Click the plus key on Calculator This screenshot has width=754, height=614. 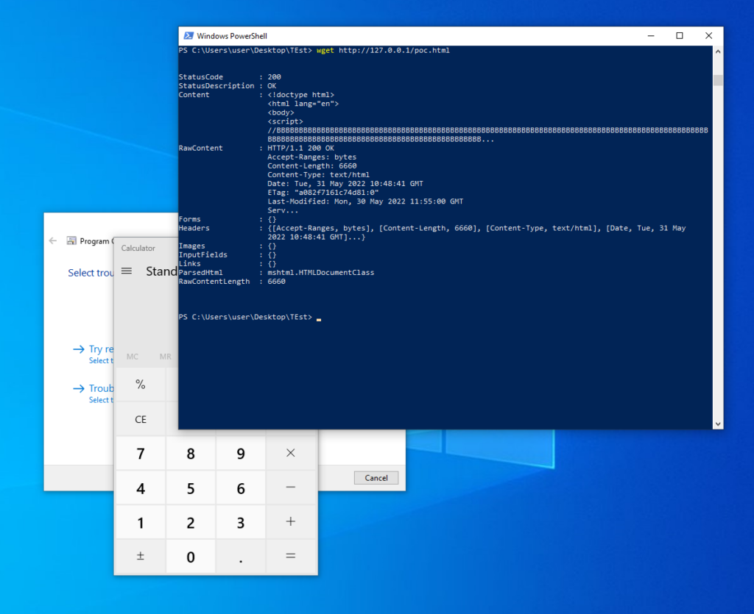coord(291,522)
